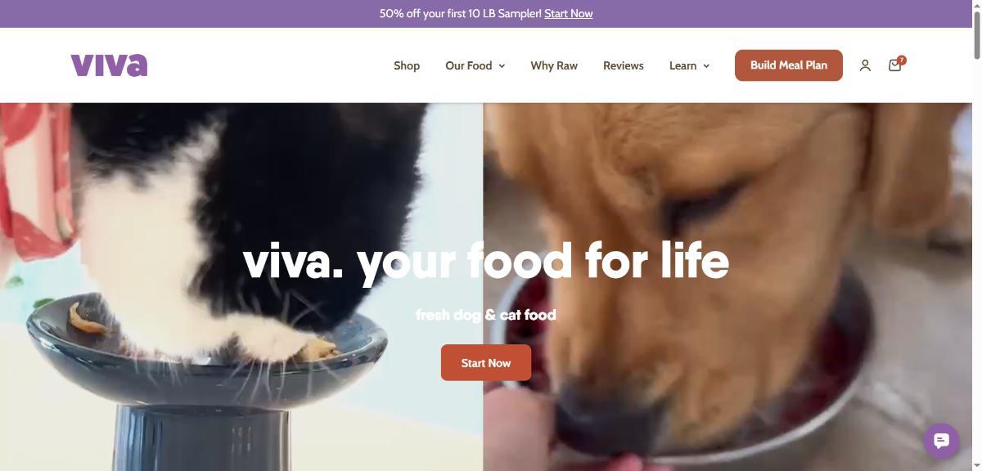982x471 pixels.
Task: Click the hero Start Now button
Action: [486, 362]
